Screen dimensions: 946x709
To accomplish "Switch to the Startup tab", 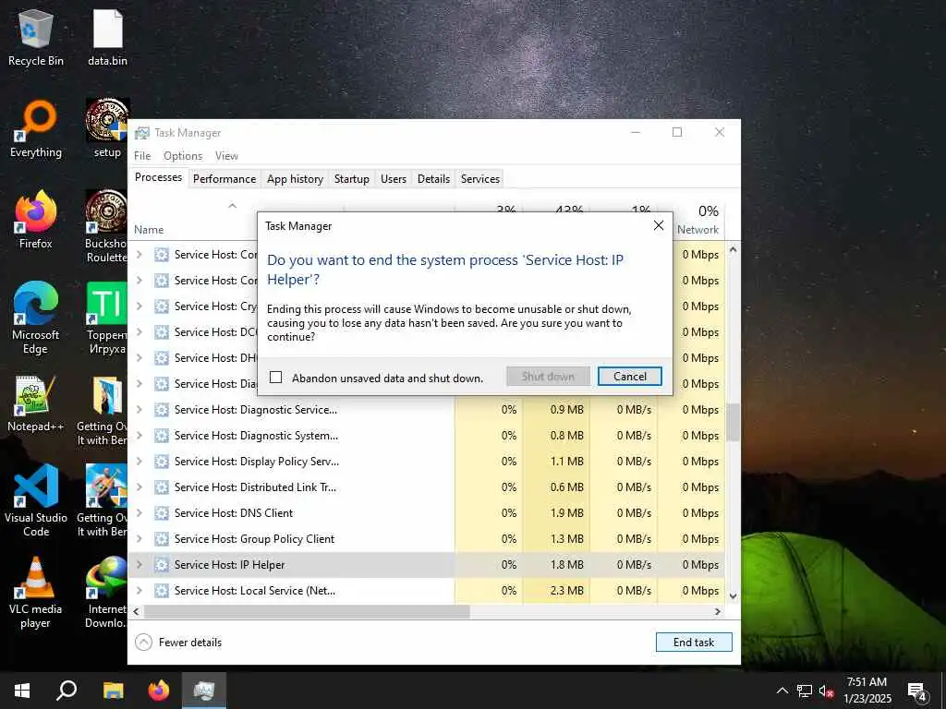I will (x=352, y=178).
